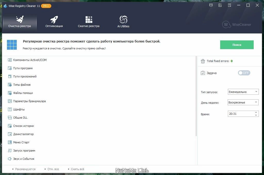Screen dimensions: 264x175
Task: Click the Снять всё link
Action: tap(78, 169)
